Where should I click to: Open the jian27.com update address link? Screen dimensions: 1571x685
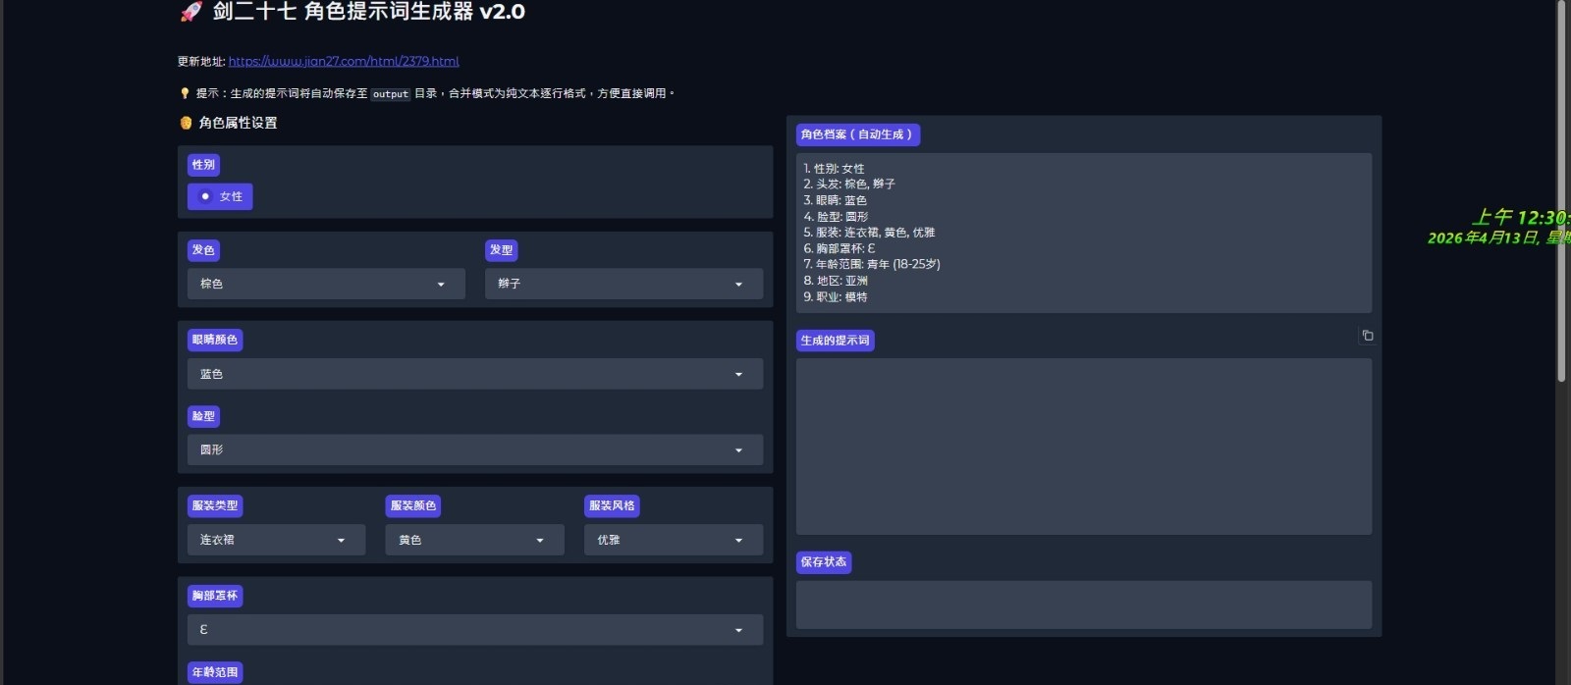[x=344, y=61]
